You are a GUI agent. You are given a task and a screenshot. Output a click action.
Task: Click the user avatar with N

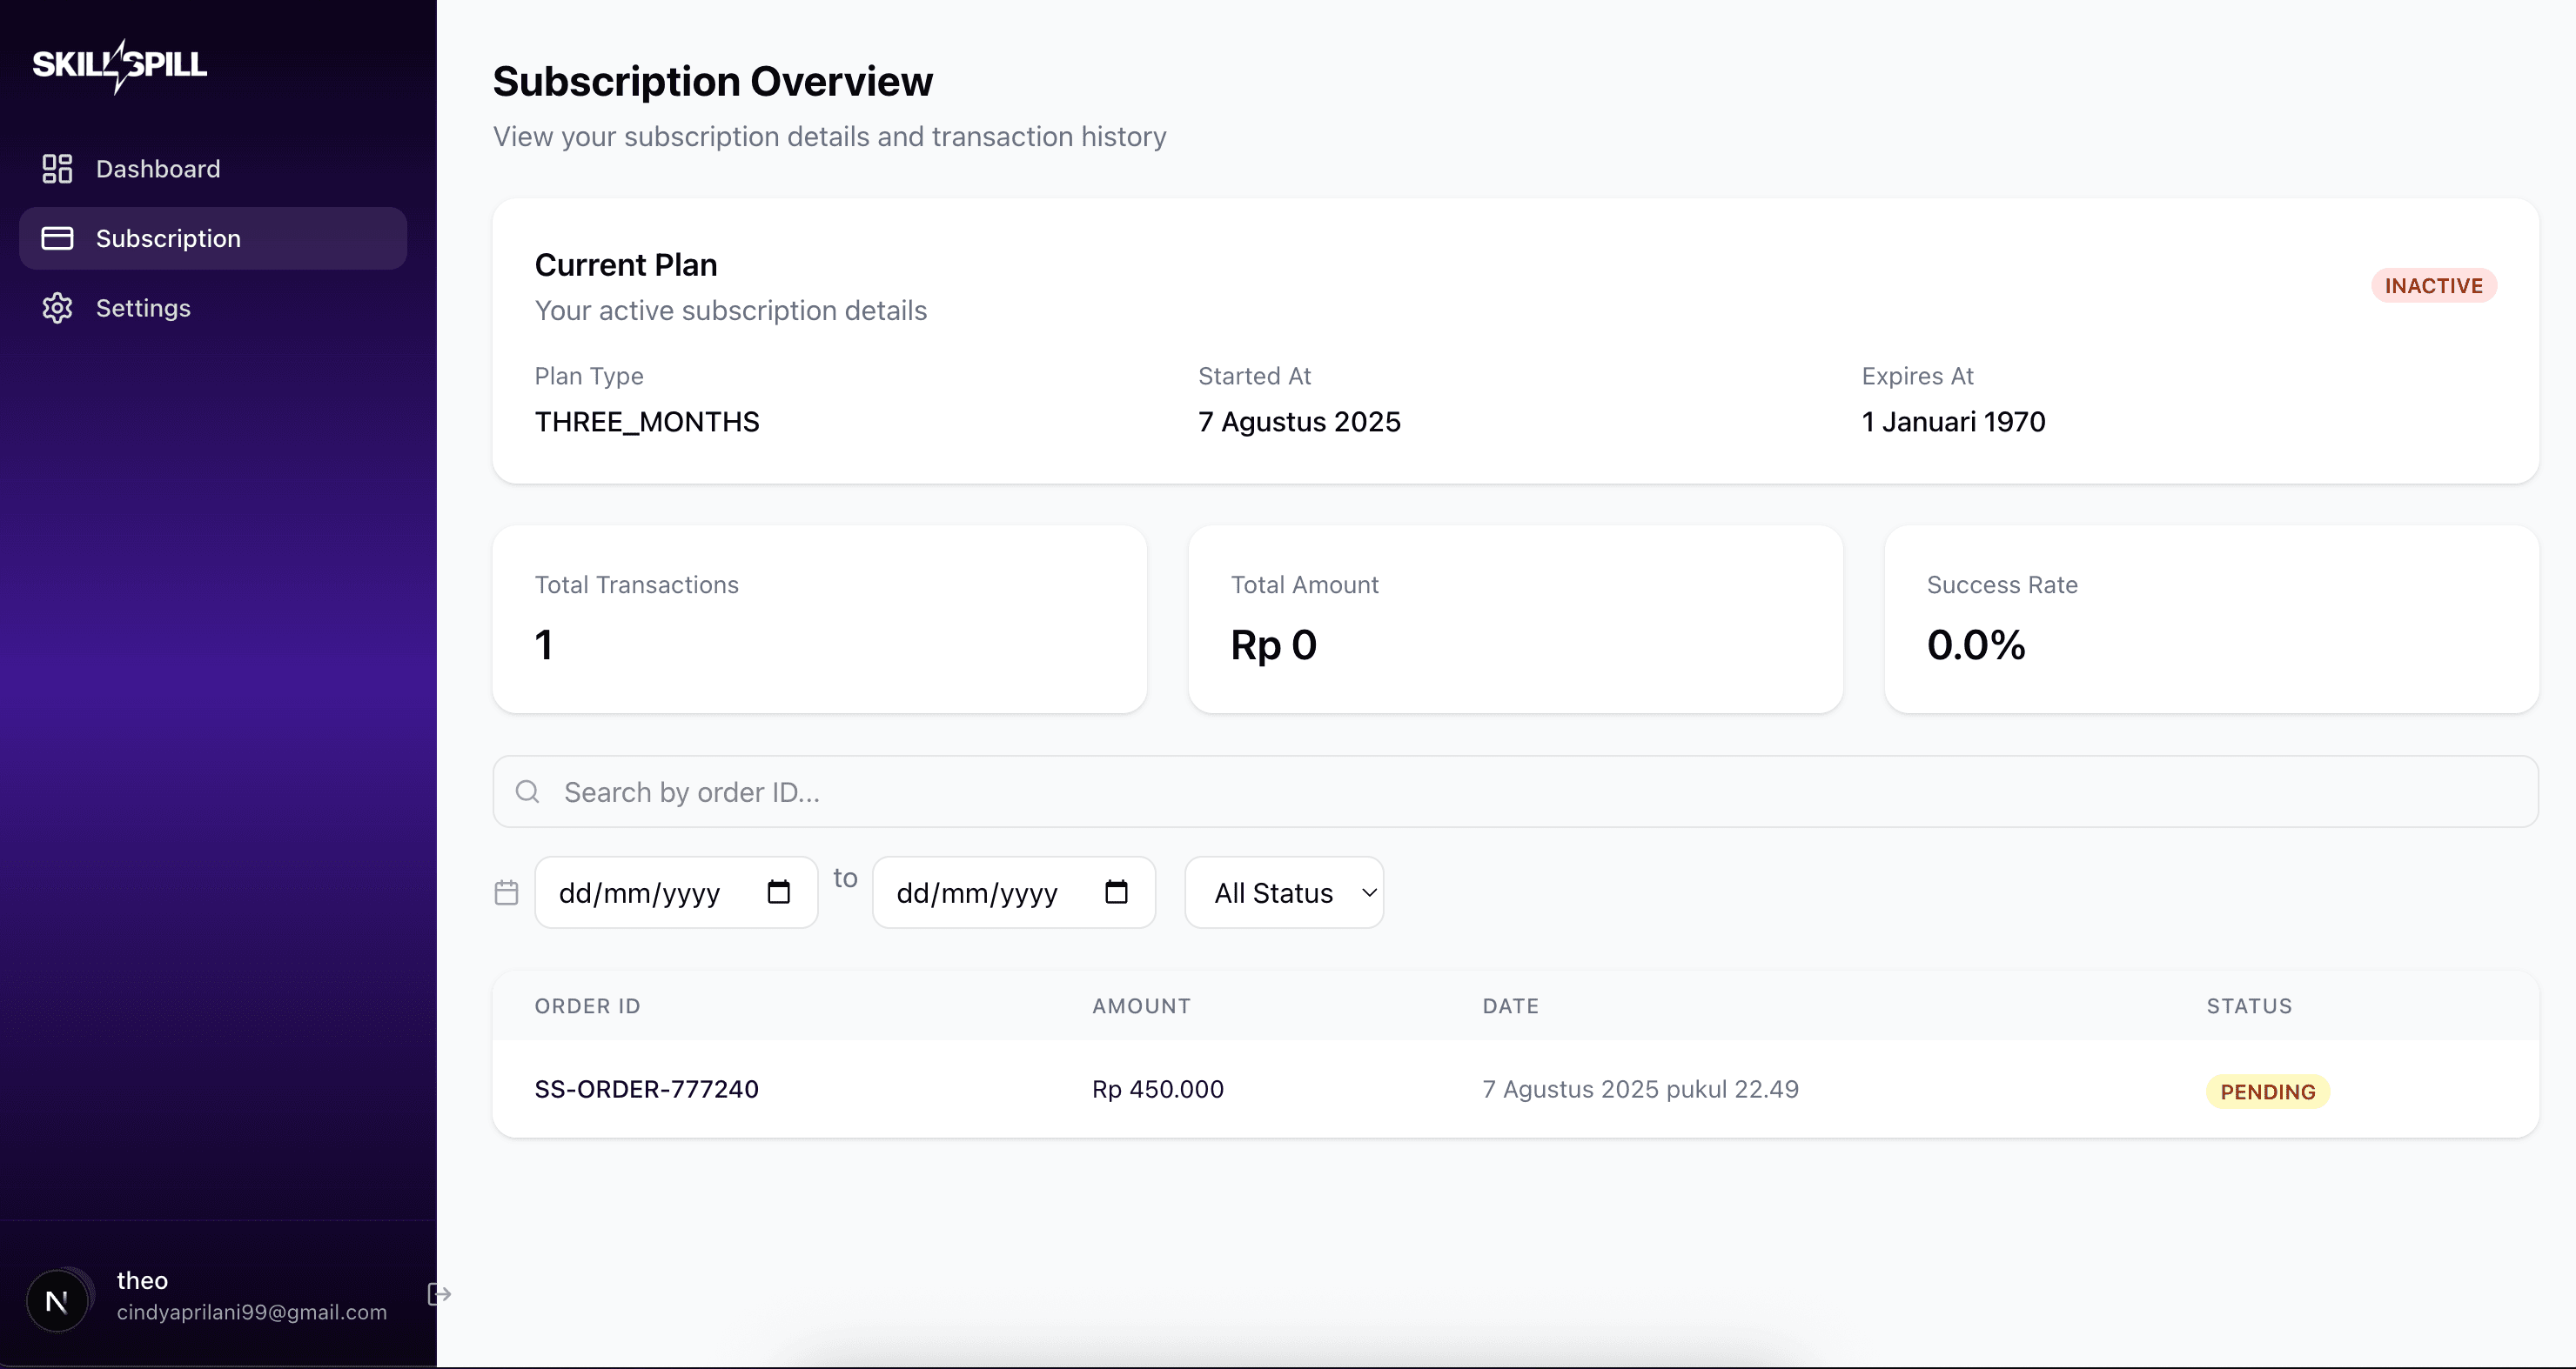pyautogui.click(x=57, y=1300)
